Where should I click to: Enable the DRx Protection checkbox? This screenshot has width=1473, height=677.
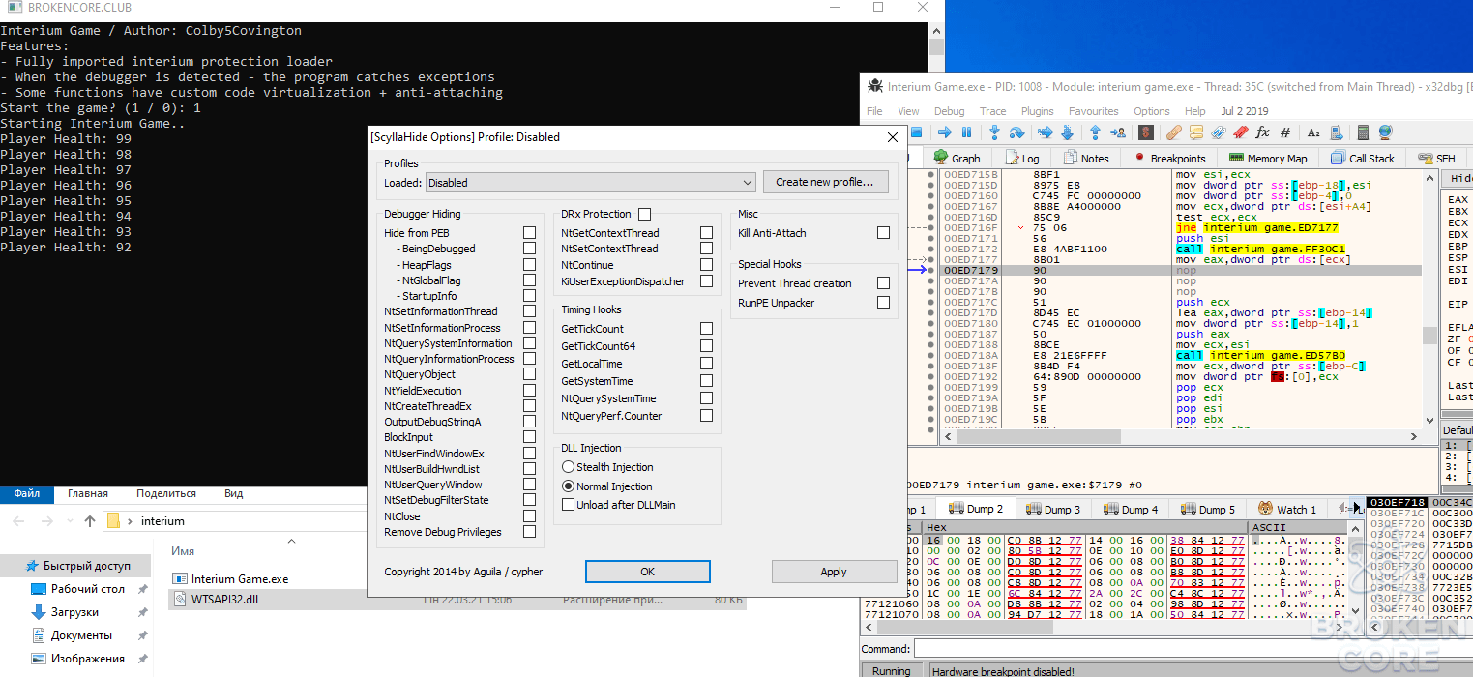[644, 214]
